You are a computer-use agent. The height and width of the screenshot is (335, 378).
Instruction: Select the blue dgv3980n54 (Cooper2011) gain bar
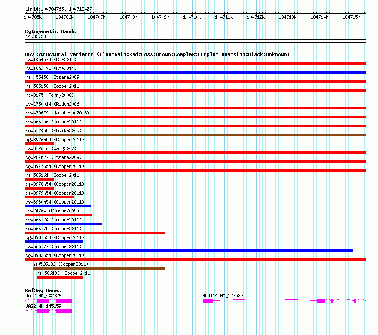coord(58,206)
